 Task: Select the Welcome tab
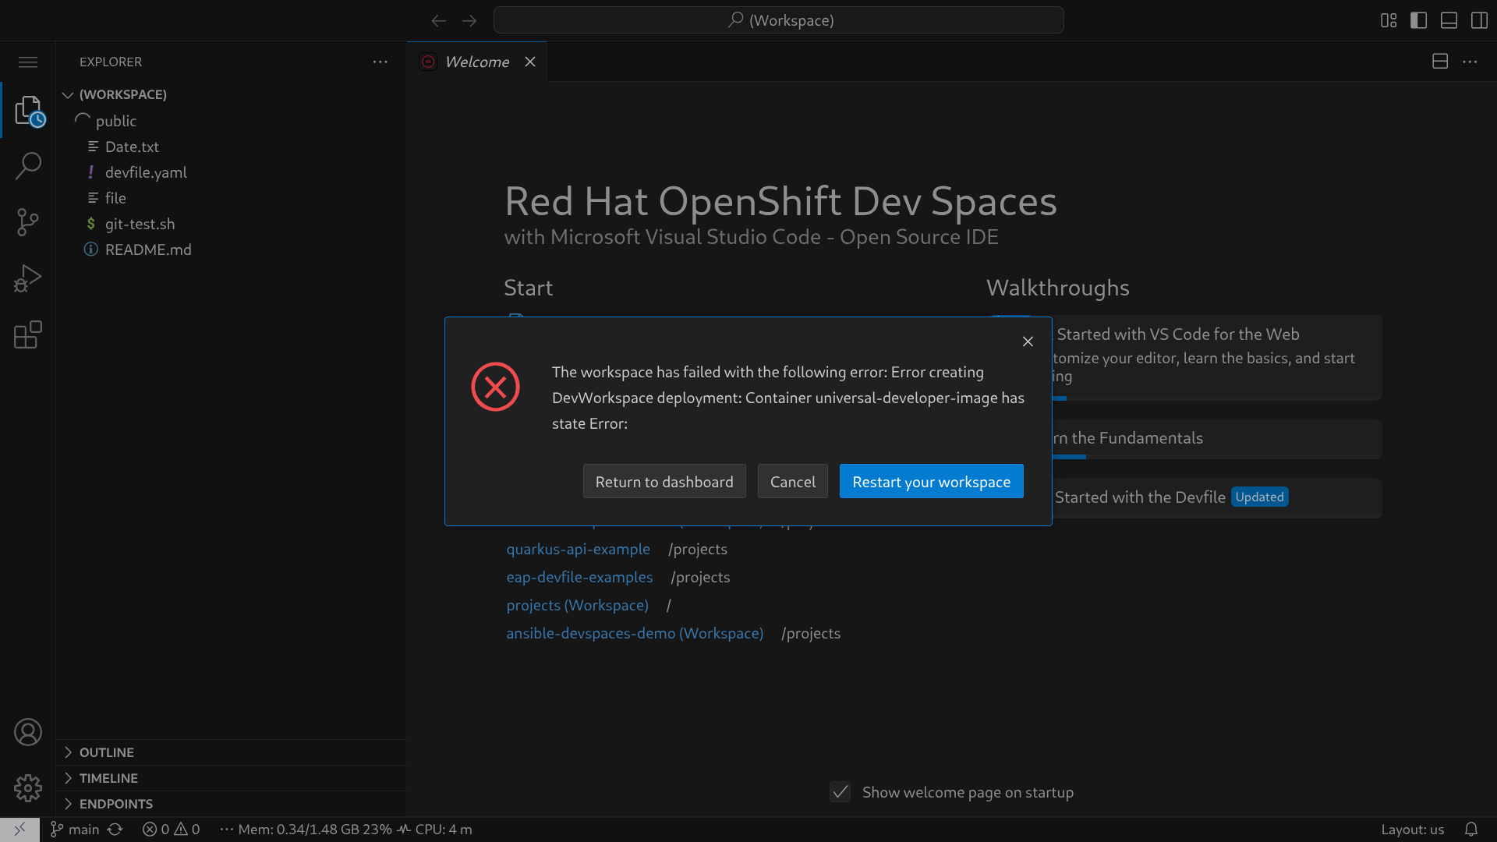point(476,62)
